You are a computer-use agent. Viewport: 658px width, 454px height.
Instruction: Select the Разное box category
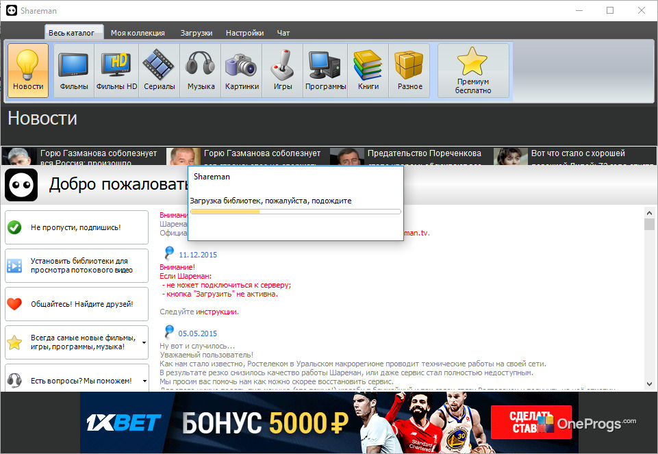pos(409,71)
